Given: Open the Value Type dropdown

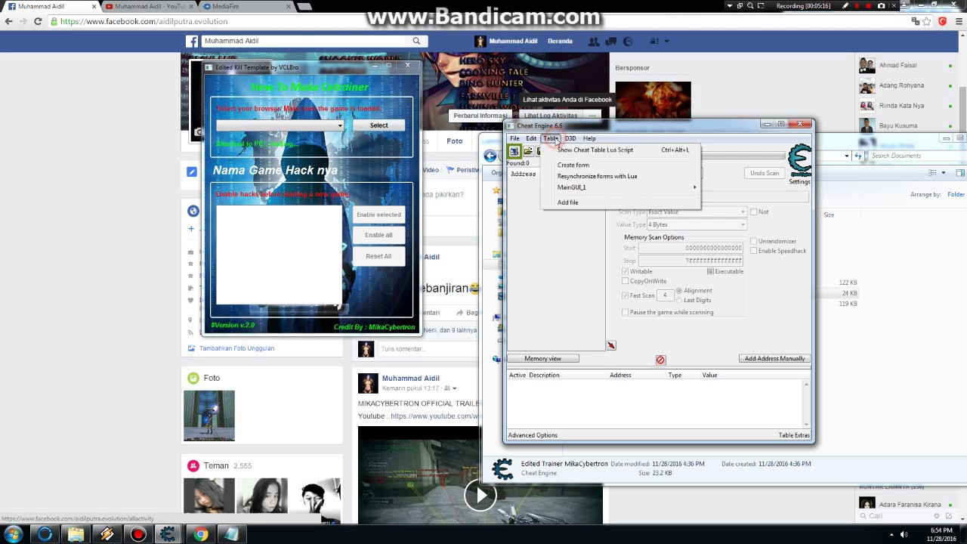Looking at the screenshot, I should pos(743,224).
